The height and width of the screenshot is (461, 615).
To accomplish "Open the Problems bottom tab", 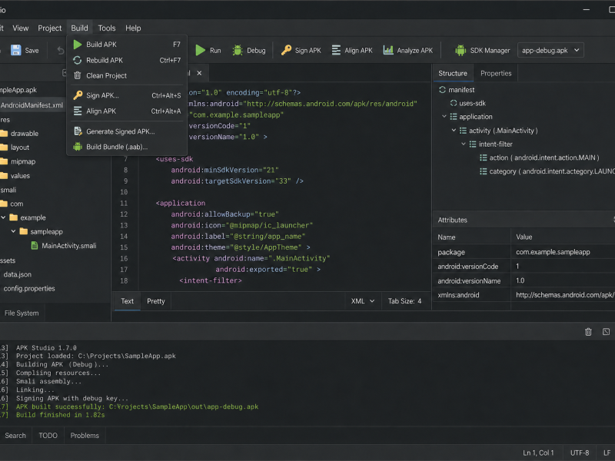I will tap(85, 436).
